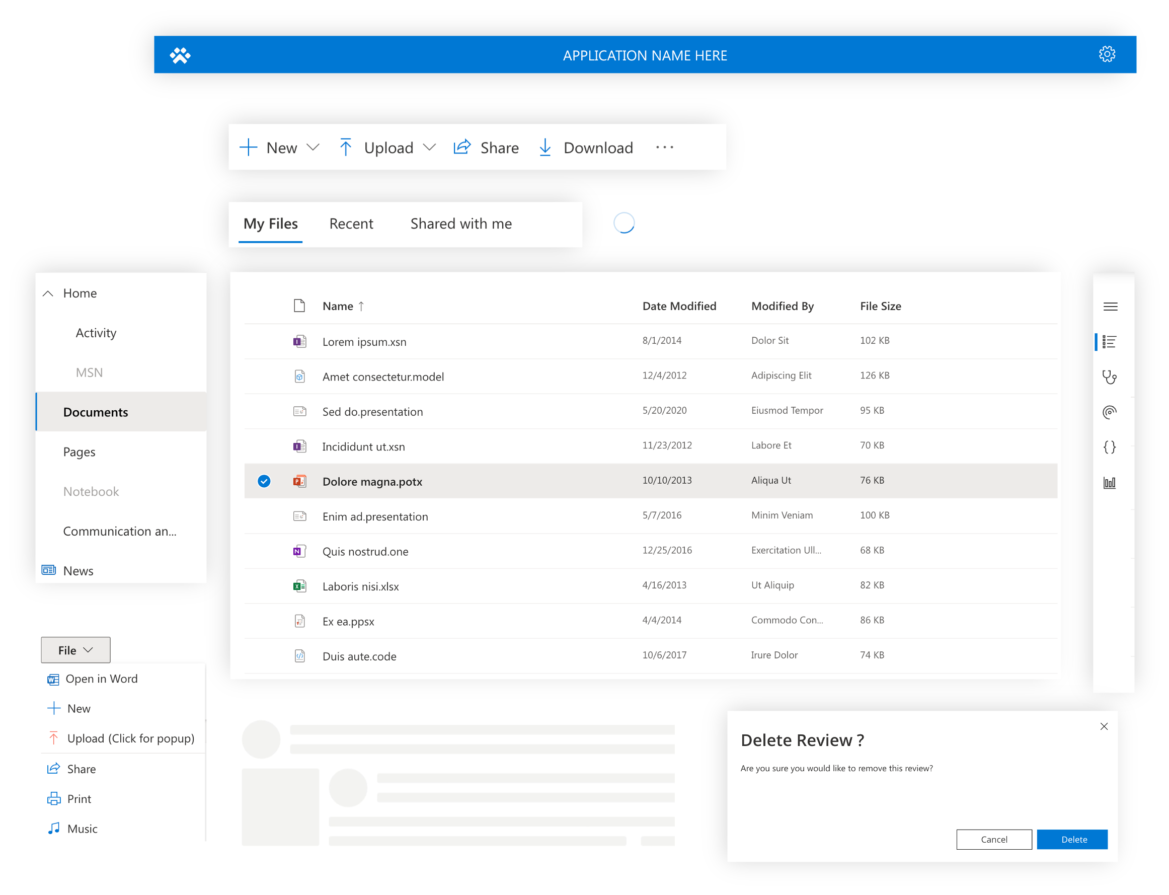Select the details/properties panel icon
This screenshot has width=1169, height=895.
tap(1111, 340)
